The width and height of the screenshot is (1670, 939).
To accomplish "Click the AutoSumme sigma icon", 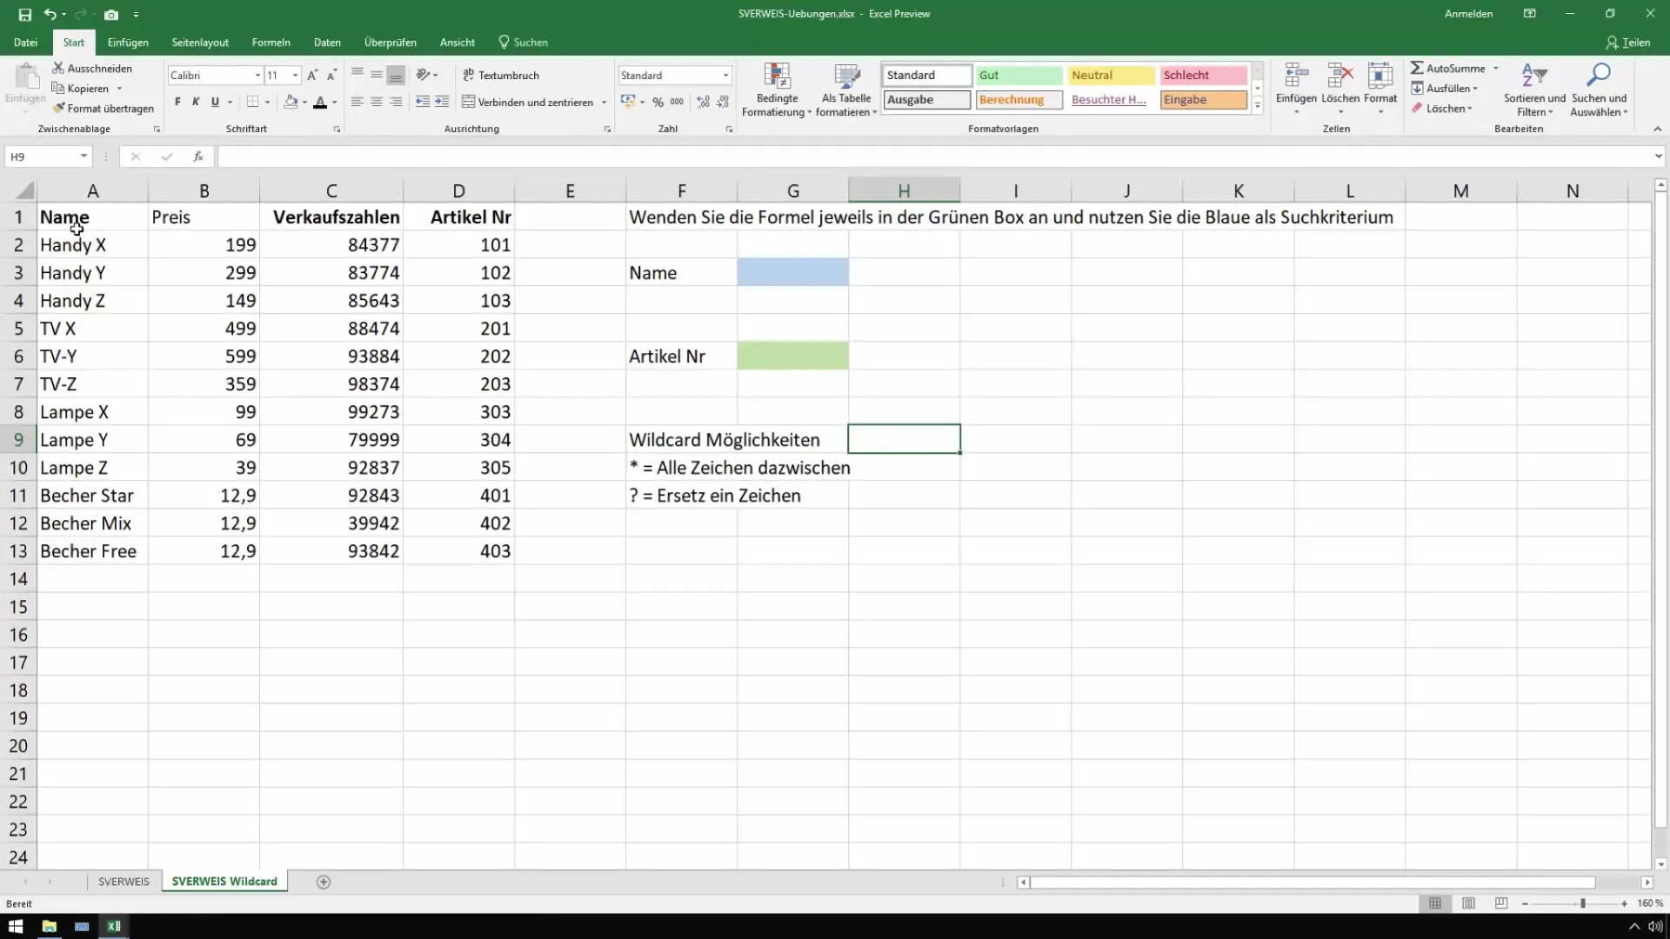I will click(1417, 68).
